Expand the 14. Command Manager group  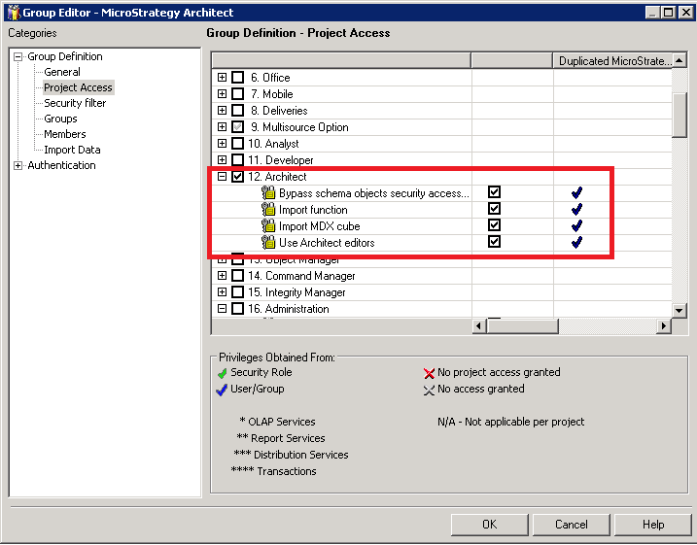pos(222,275)
